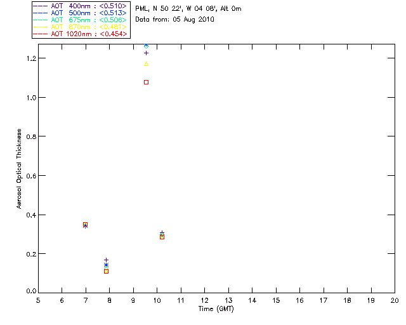
Task: Click the x-axis tick label "15"
Action: (x=276, y=300)
